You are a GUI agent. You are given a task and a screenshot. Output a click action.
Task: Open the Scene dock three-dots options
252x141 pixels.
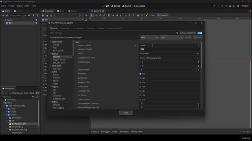pyautogui.click(x=37, y=15)
